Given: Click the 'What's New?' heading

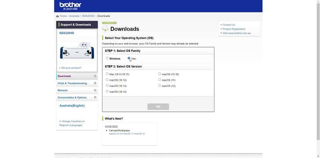Looking at the screenshot, I should point(114,119).
